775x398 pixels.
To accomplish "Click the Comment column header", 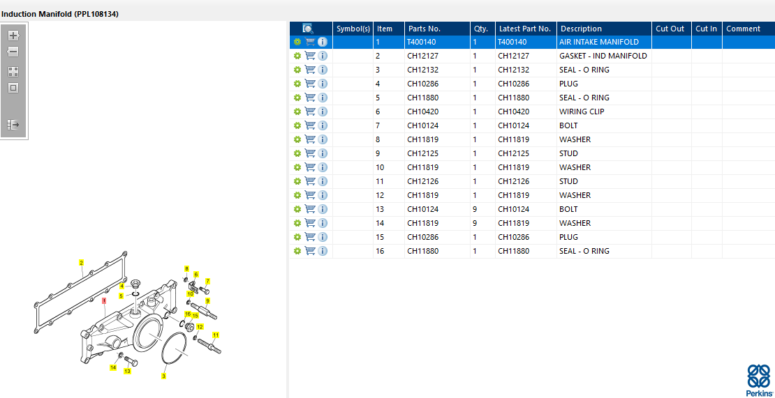I will click(748, 29).
